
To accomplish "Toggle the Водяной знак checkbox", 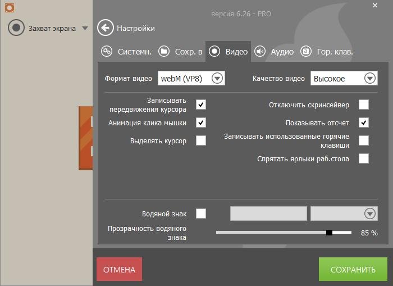I will pos(201,214).
